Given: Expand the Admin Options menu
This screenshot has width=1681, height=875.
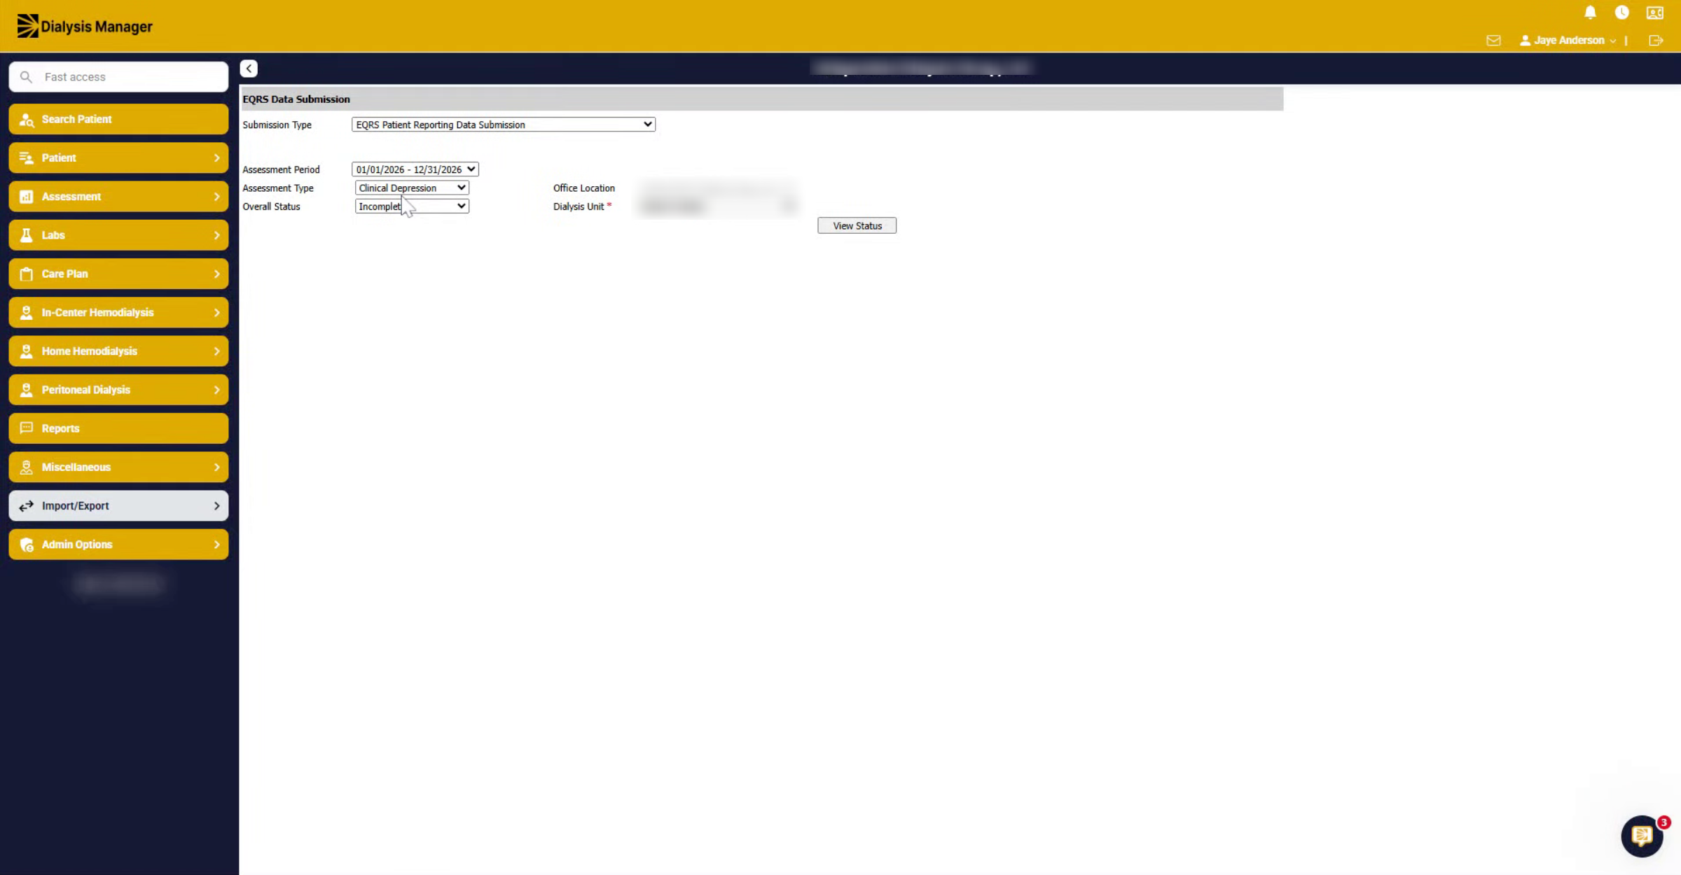Looking at the screenshot, I should tap(118, 545).
